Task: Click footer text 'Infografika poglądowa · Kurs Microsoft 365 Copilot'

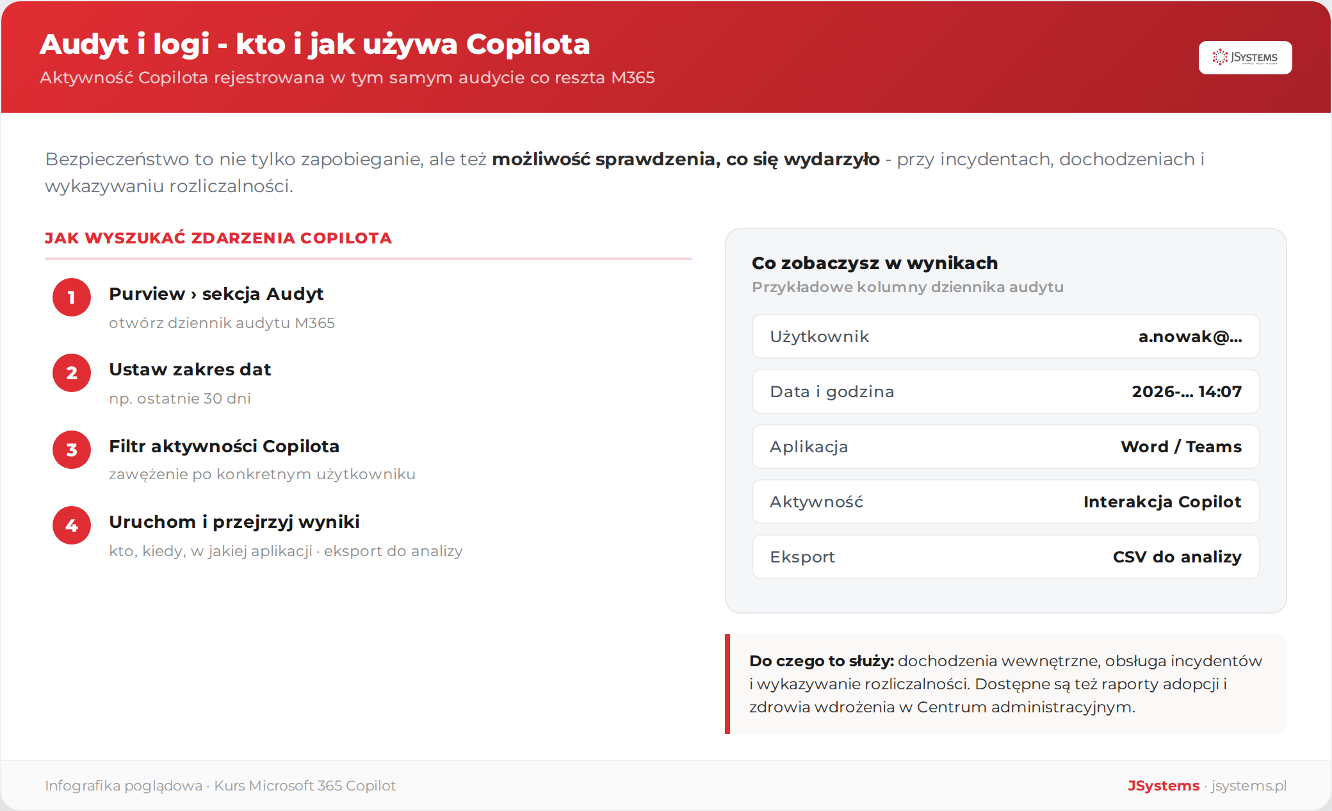Action: [220, 786]
